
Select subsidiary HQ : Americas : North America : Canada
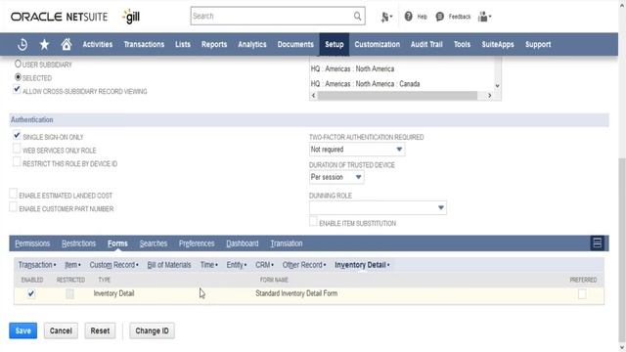[365, 84]
